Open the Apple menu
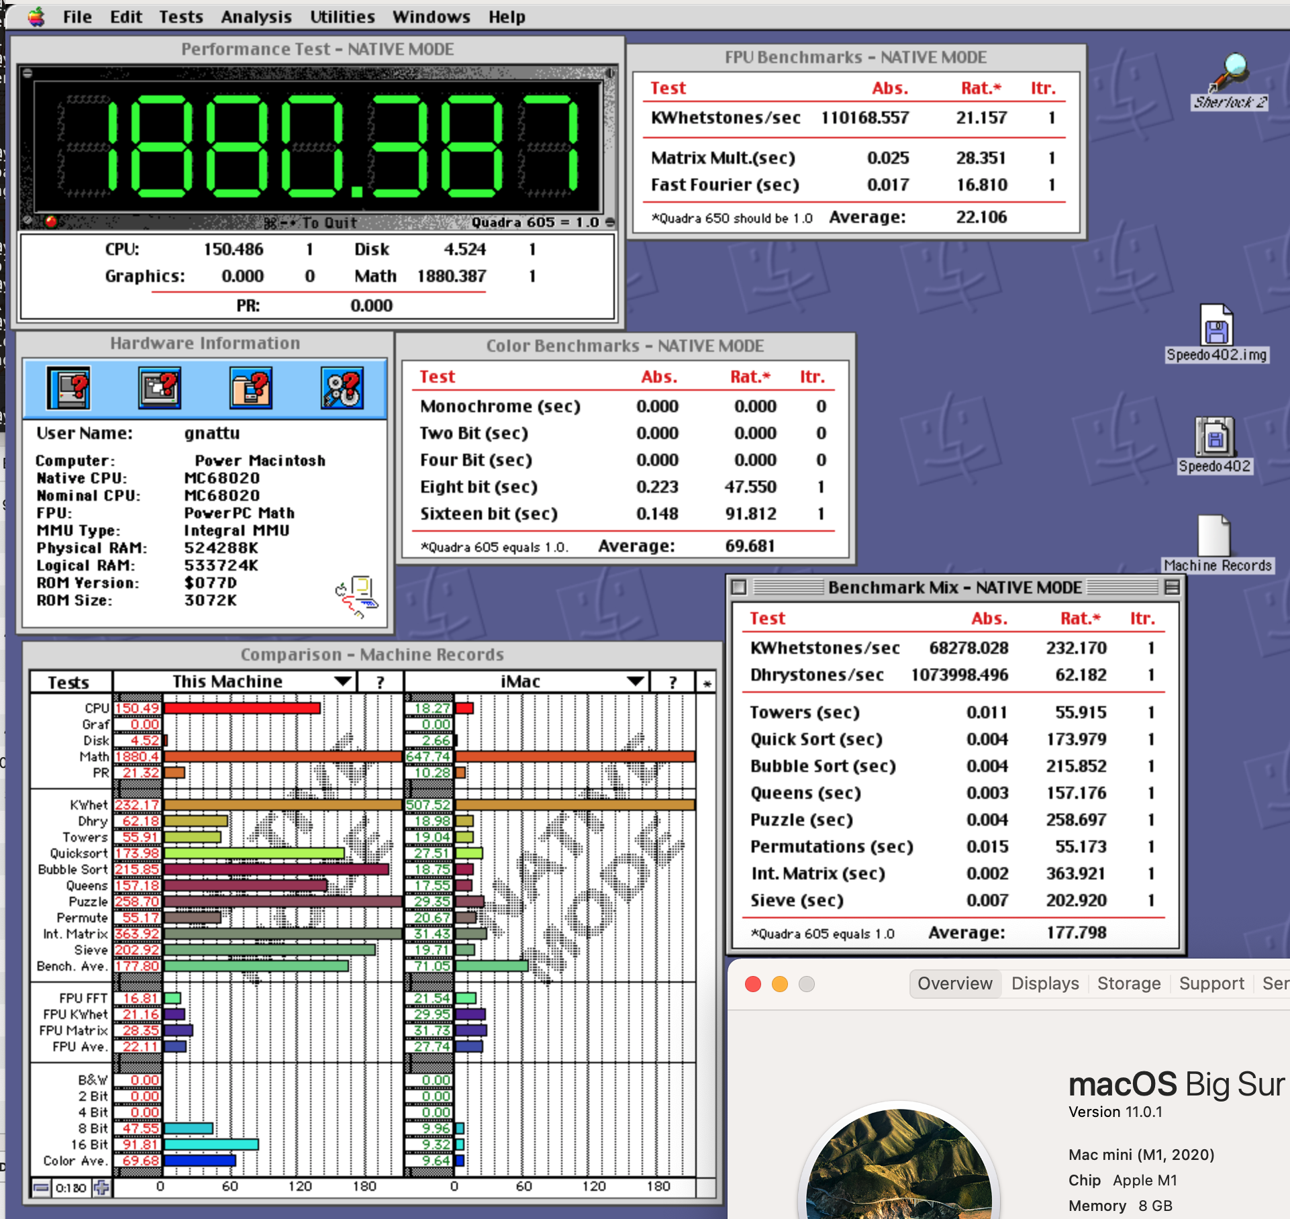The width and height of the screenshot is (1290, 1219). (x=36, y=17)
